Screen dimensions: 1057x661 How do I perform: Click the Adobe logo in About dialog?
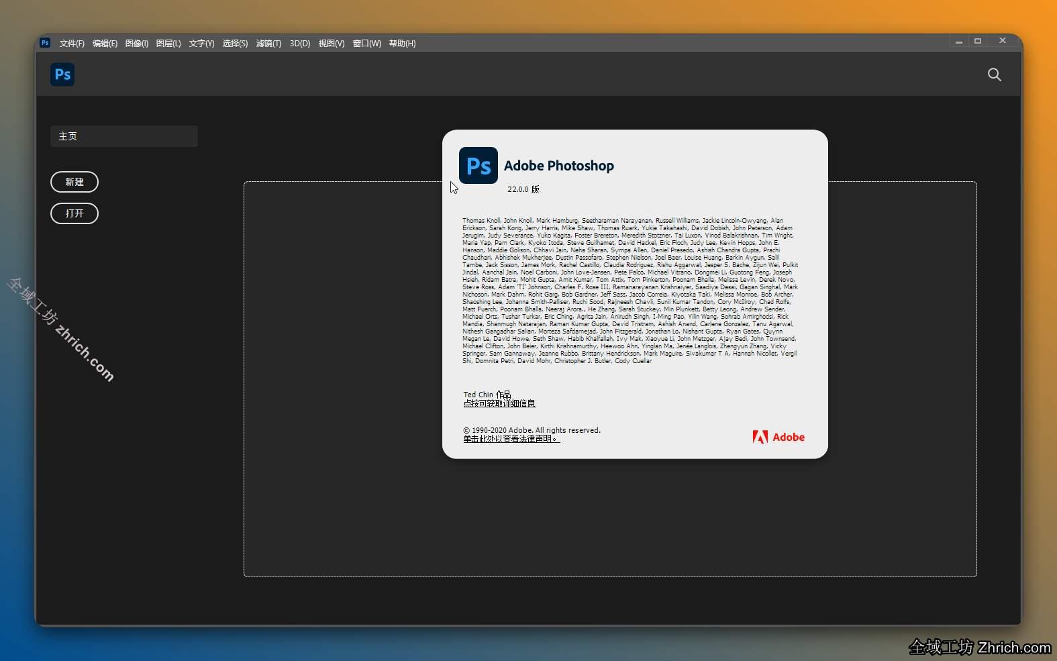coord(778,437)
